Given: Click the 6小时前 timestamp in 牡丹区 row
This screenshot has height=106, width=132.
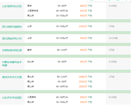Looking at the screenshot, I should pyautogui.click(x=113, y=6).
